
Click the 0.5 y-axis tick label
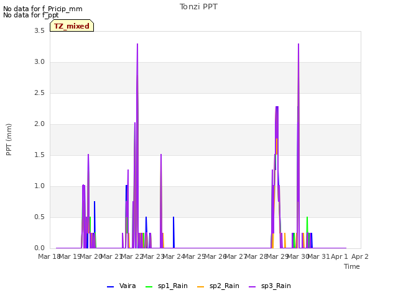pyautogui.click(x=39, y=217)
